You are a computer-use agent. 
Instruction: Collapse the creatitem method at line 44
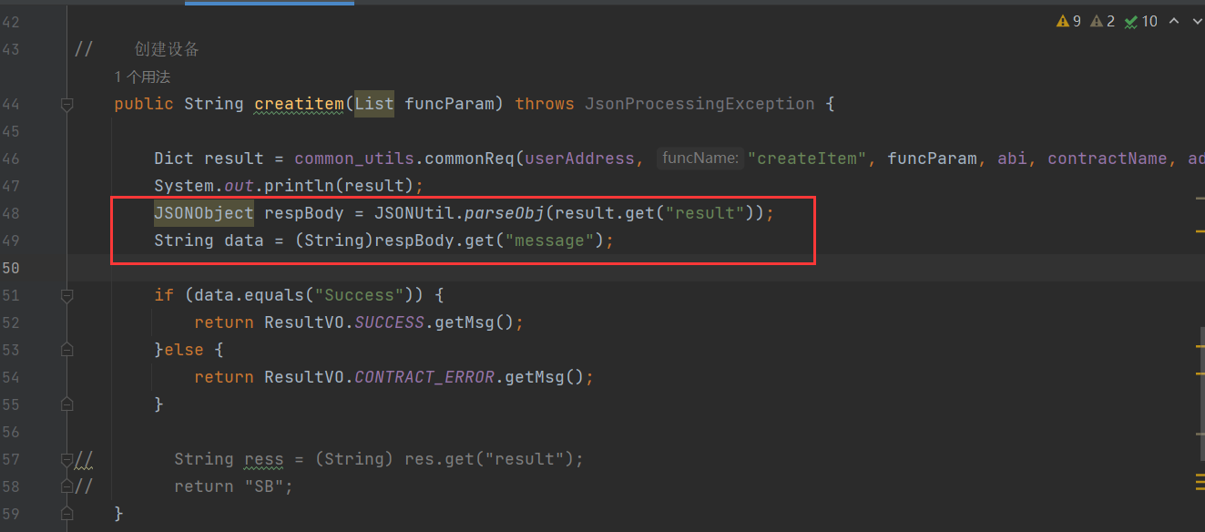pos(66,105)
